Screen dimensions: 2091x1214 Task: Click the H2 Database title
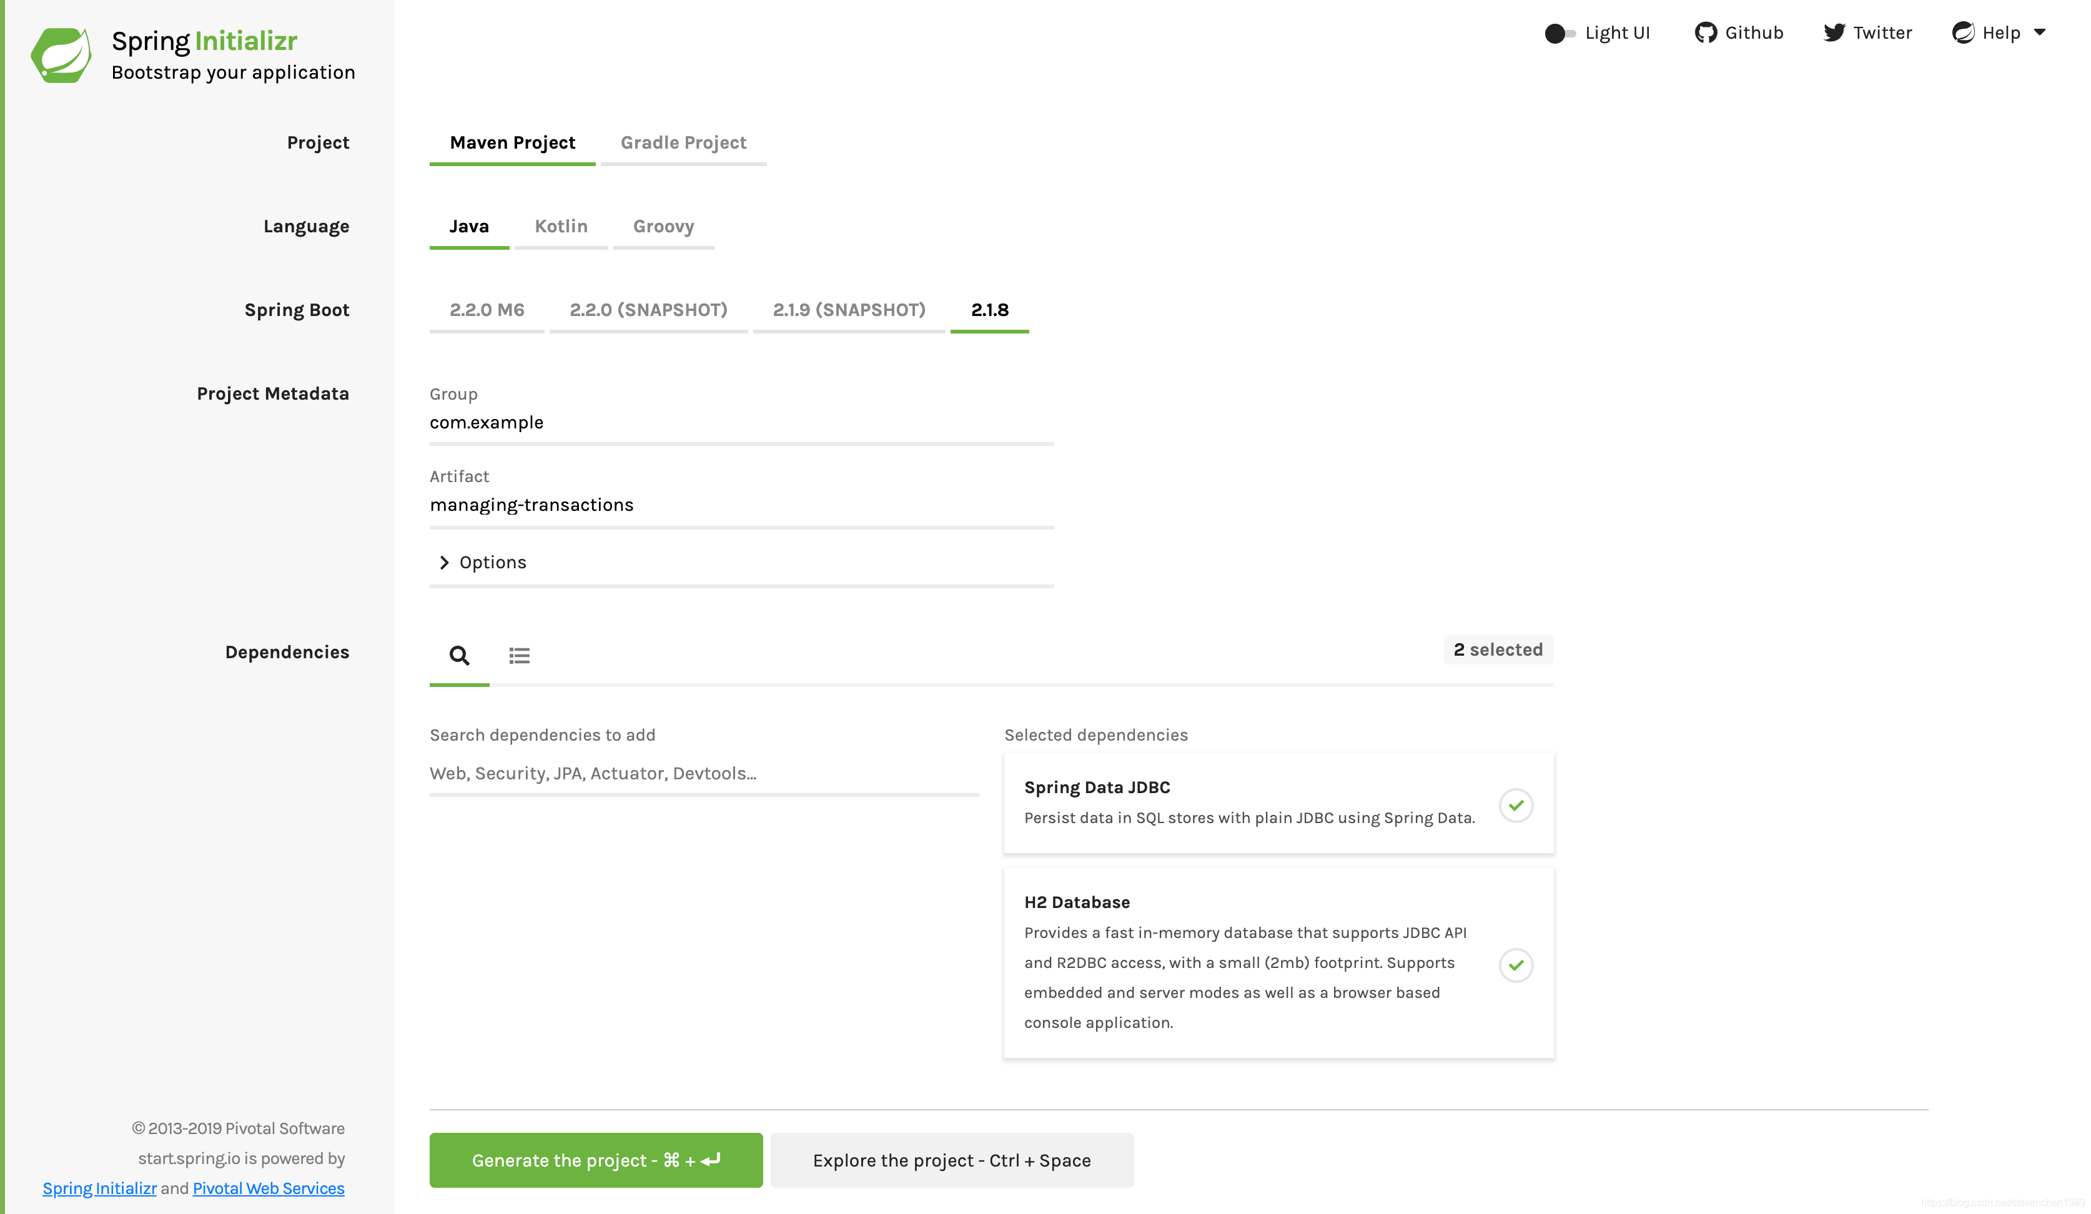pyautogui.click(x=1077, y=902)
